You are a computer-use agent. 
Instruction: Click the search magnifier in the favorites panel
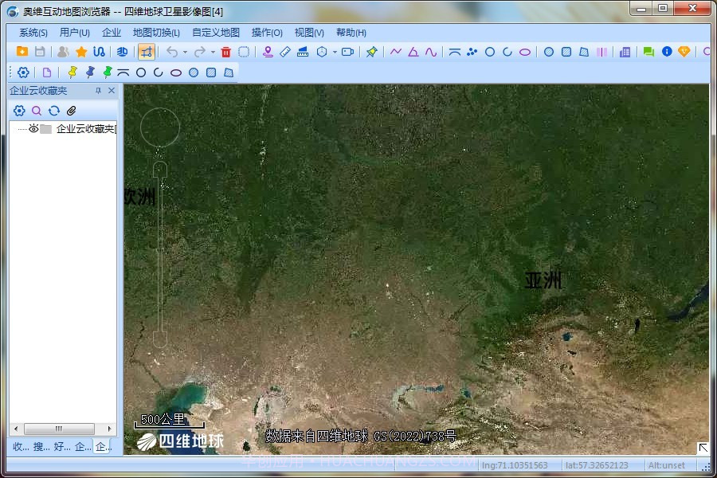[x=35, y=110]
